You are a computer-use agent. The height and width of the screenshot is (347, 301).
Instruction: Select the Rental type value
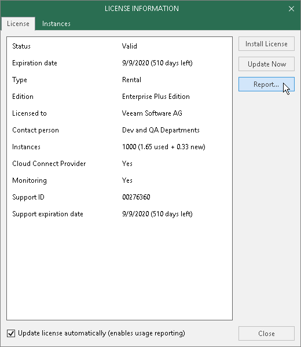click(131, 80)
